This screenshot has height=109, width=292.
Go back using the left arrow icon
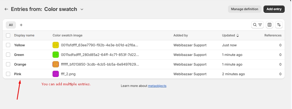pos(6,9)
